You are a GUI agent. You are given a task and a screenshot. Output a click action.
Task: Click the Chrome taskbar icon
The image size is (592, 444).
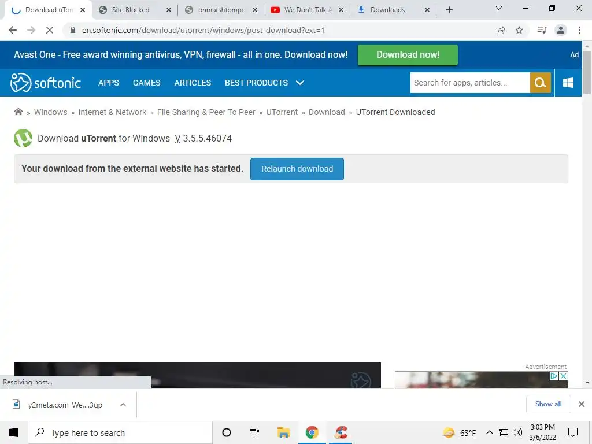coord(312,432)
